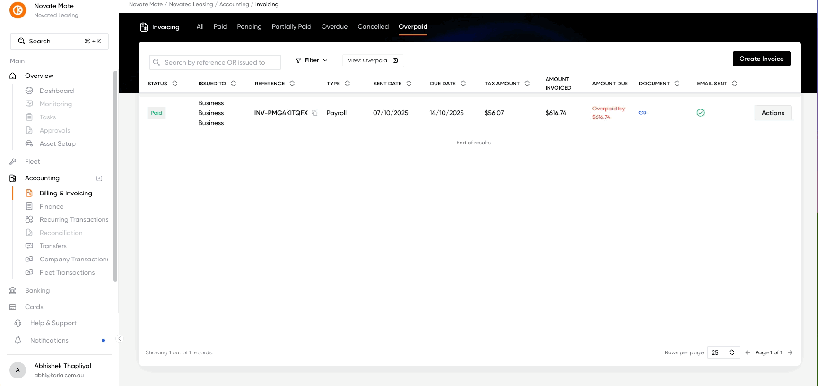818x386 pixels.
Task: Go to next page arrow
Action: tap(790, 352)
